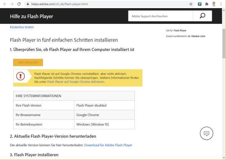The image size is (226, 160).
Task: Open Download für Adobe Flash Player link
Action: [108, 145]
